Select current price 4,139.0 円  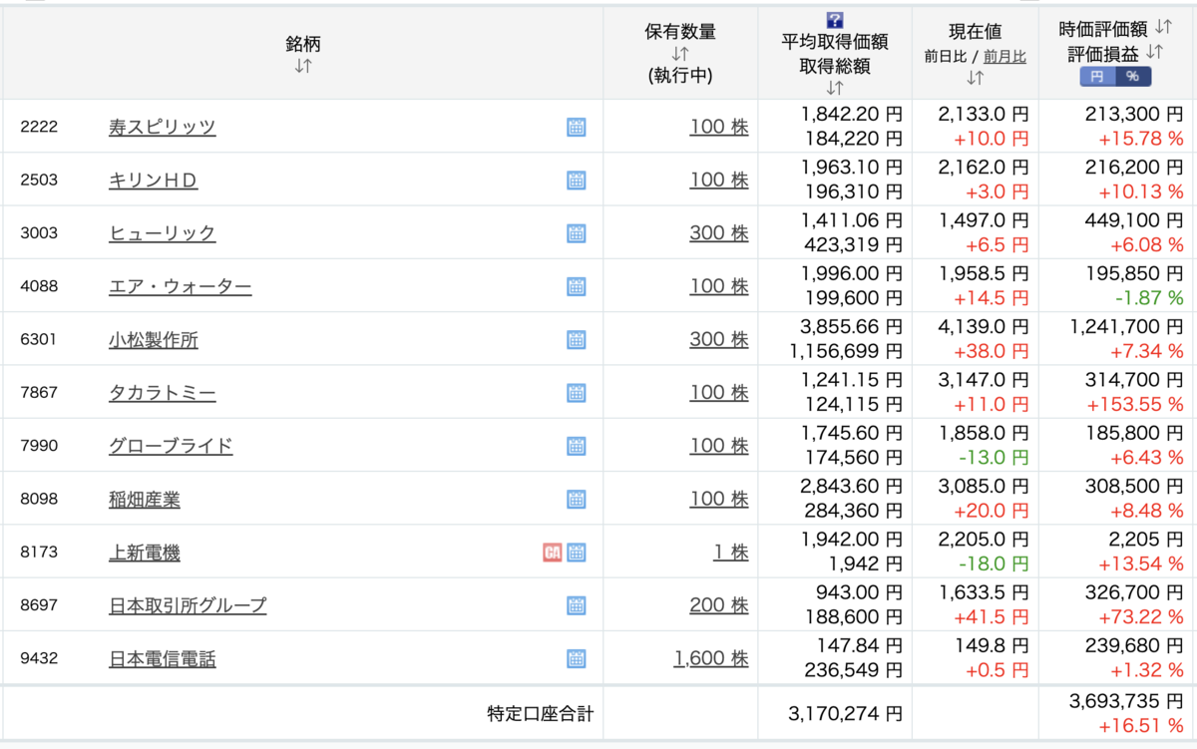[x=984, y=326]
